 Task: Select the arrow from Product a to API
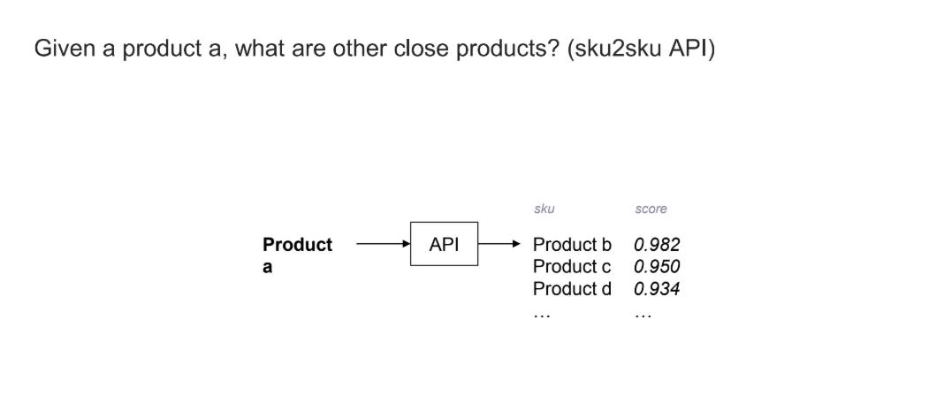point(384,244)
